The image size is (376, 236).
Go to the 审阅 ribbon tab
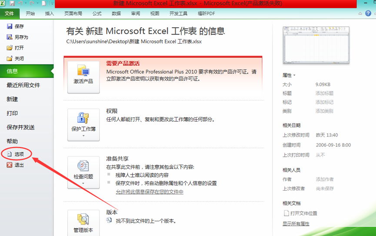tap(136, 13)
